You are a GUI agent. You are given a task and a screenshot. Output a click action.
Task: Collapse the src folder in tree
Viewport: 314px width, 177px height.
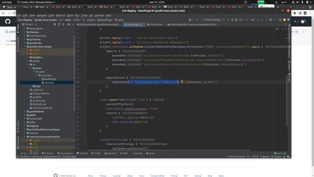pos(27,64)
